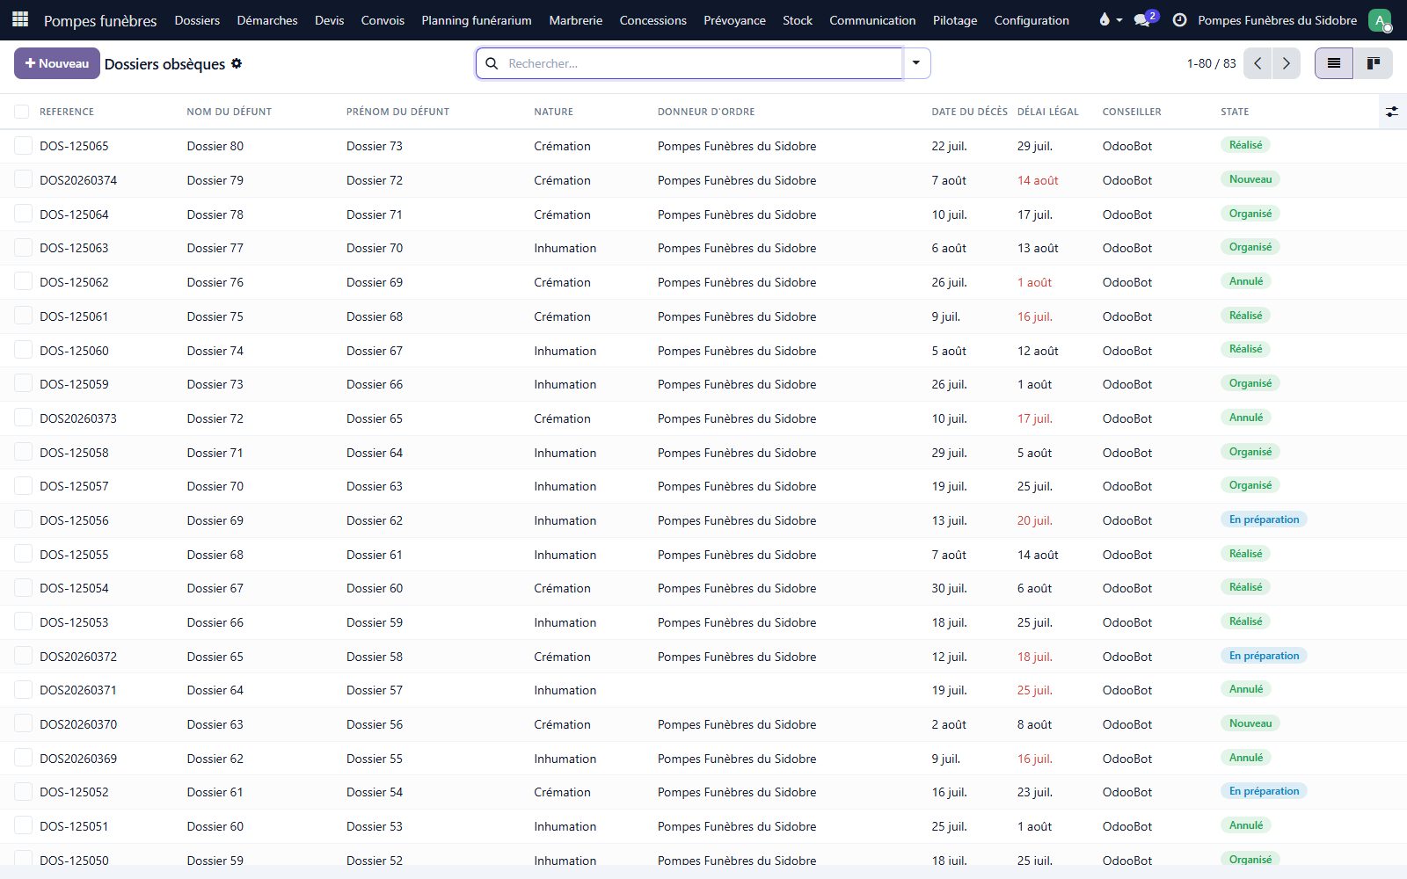
Task: Open the Pilotage menu
Action: (955, 20)
